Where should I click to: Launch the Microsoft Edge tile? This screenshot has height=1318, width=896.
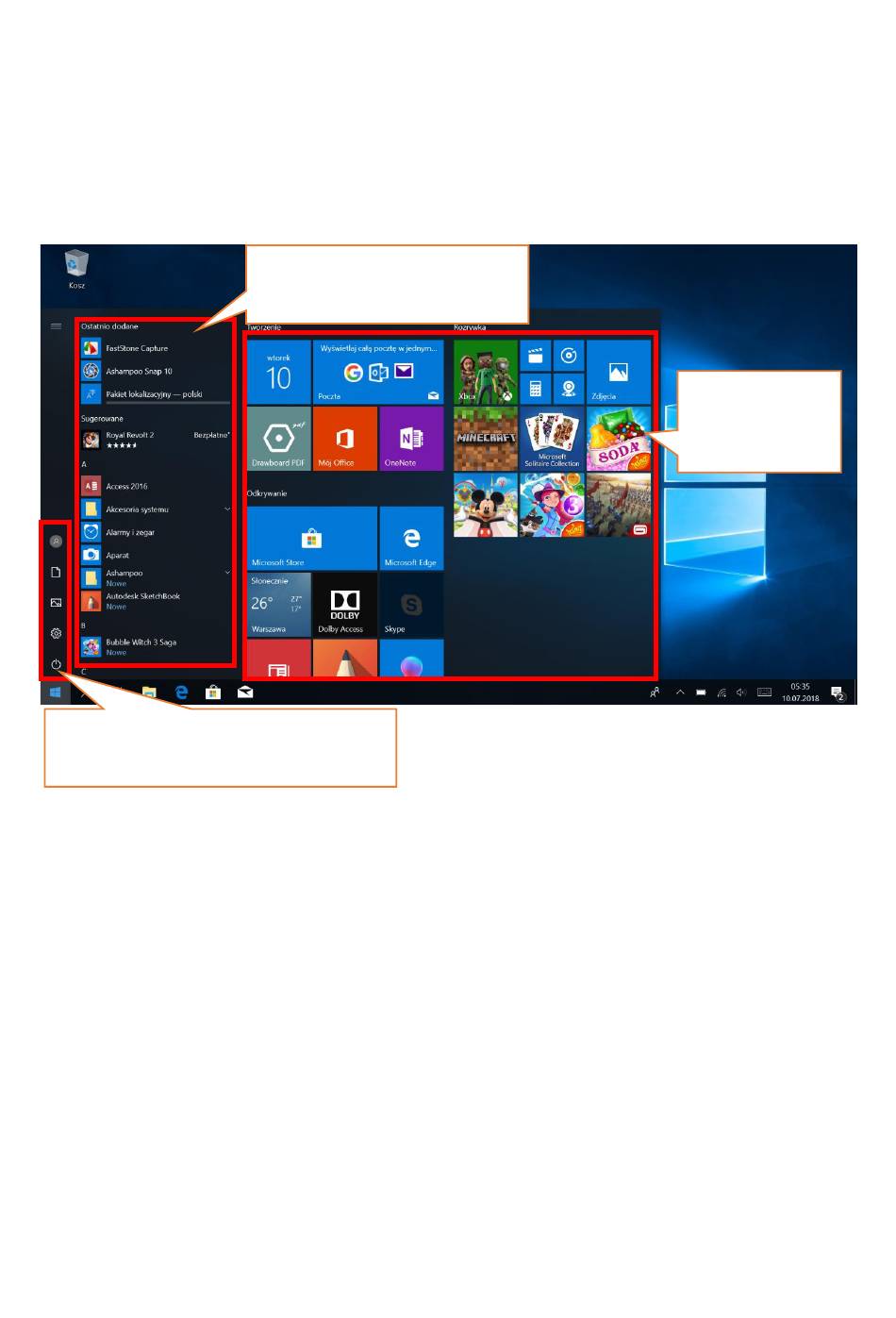pyautogui.click(x=411, y=538)
